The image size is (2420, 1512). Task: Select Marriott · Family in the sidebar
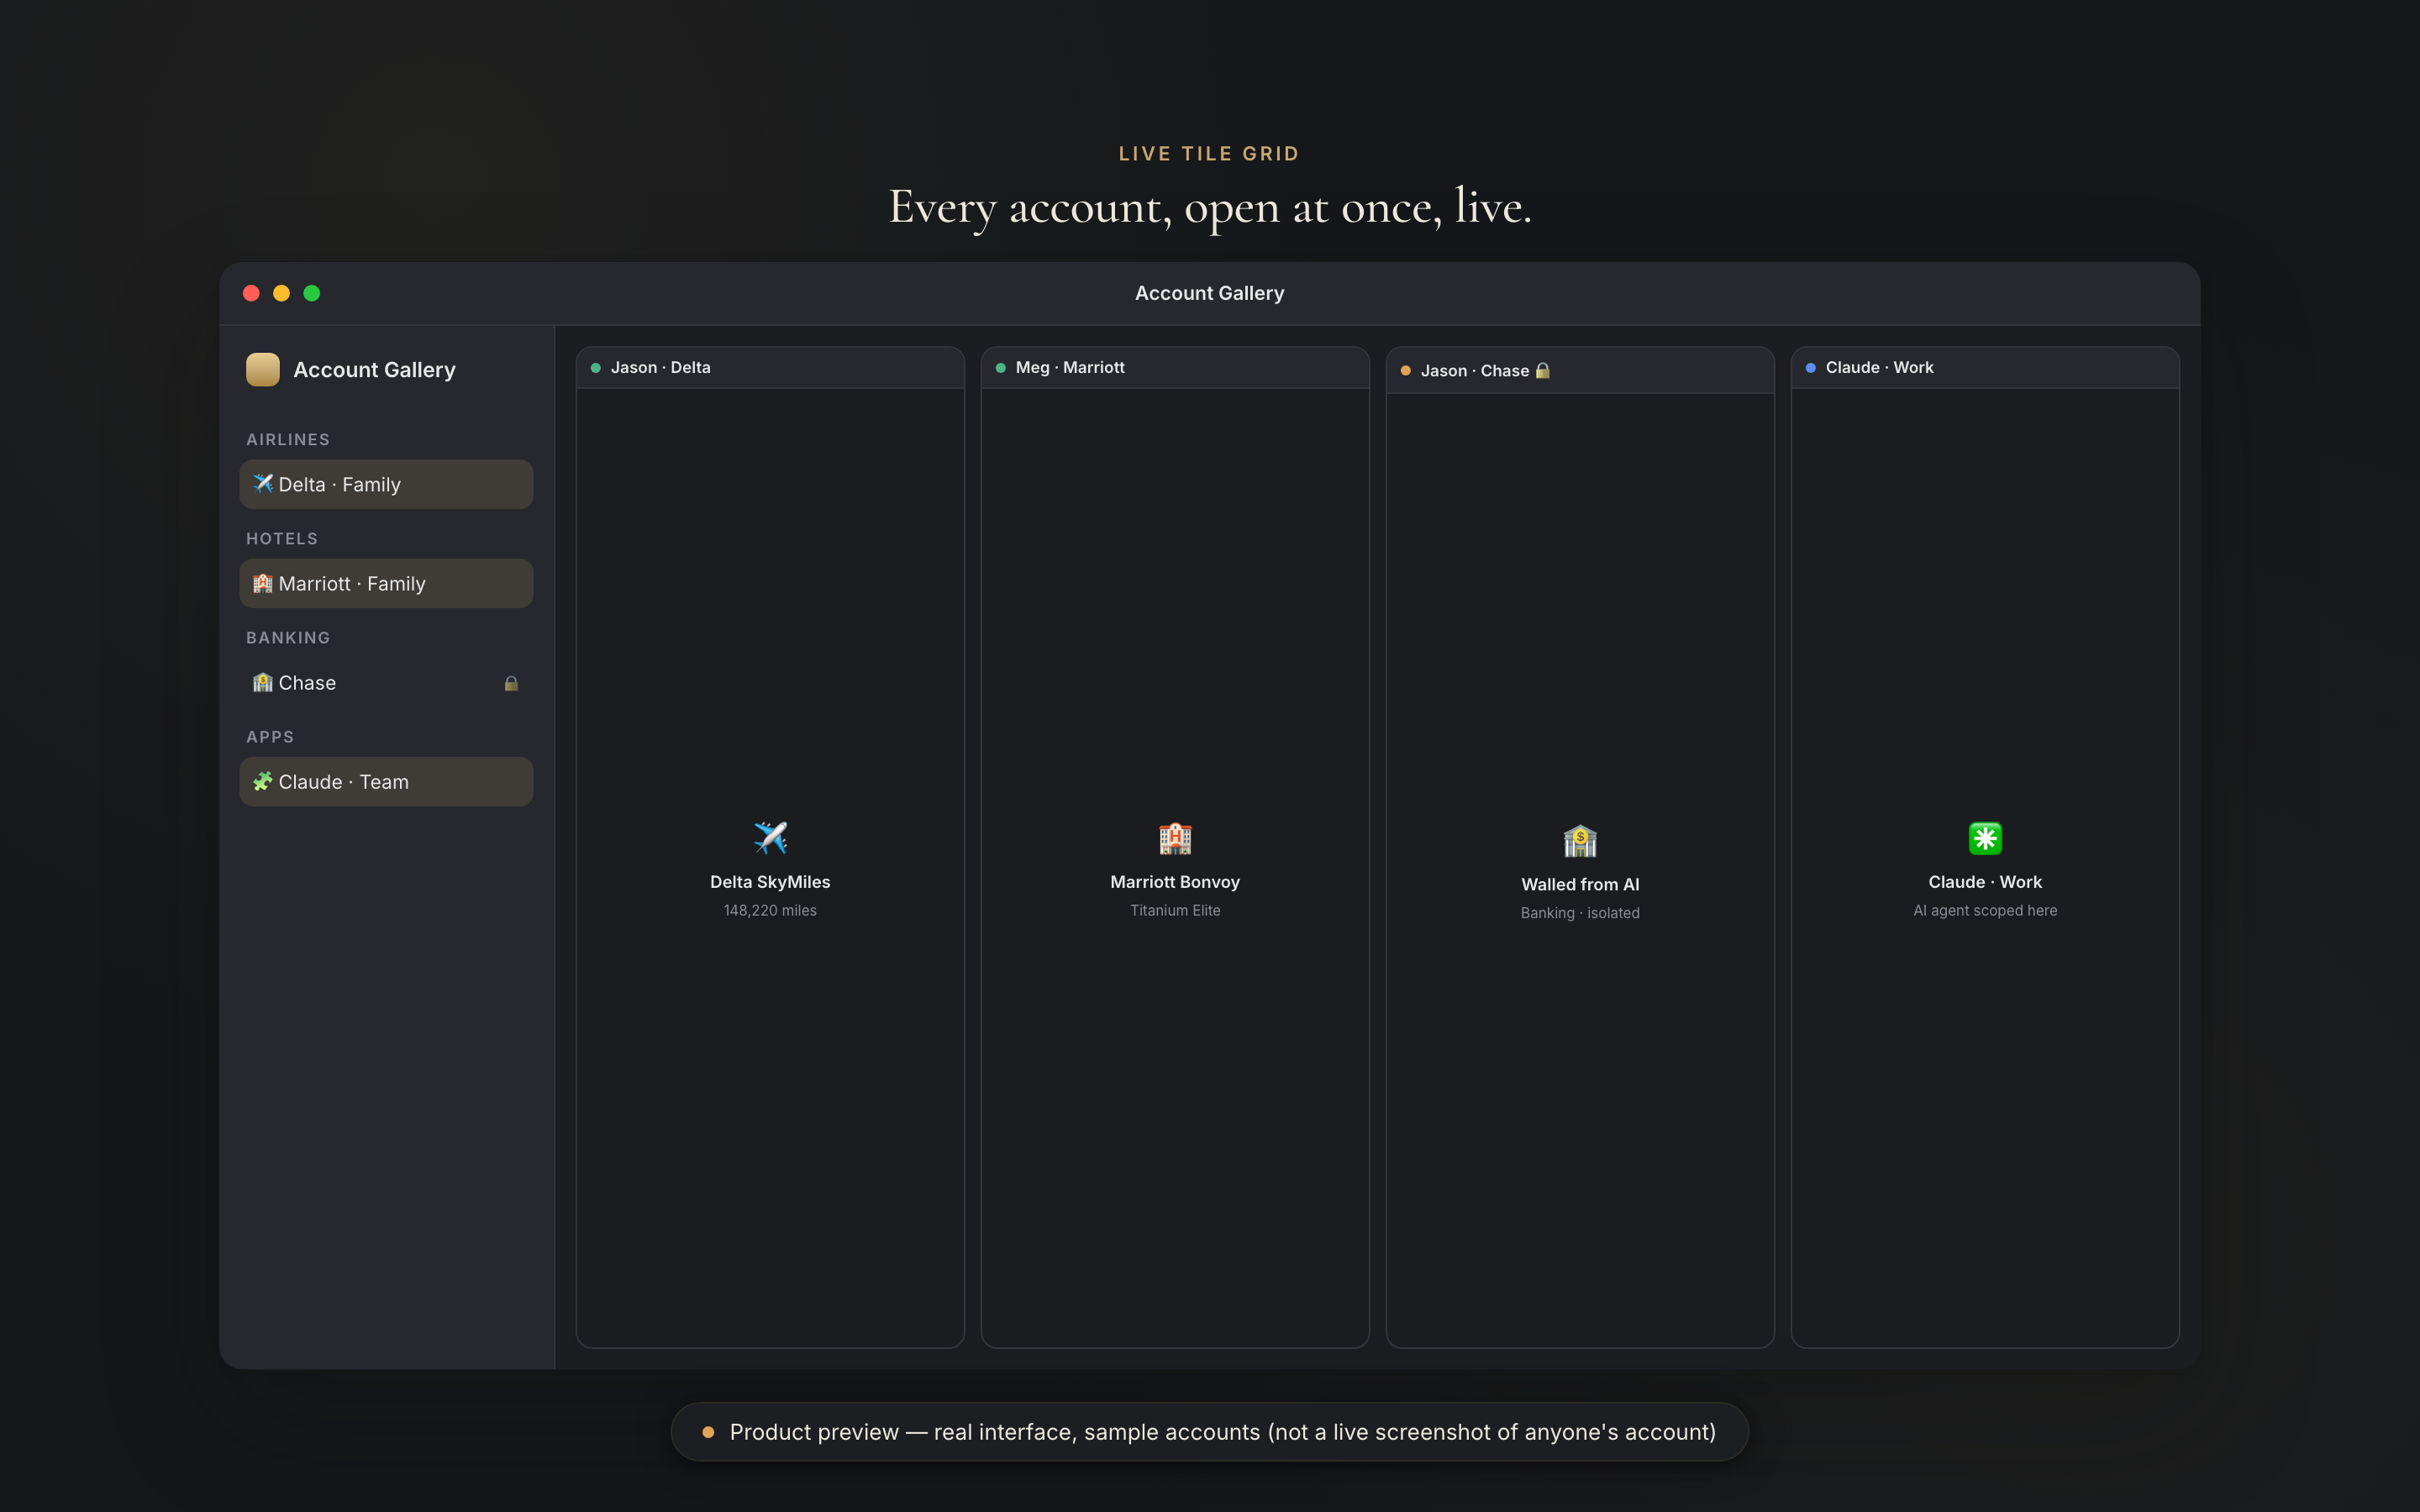[x=386, y=583]
